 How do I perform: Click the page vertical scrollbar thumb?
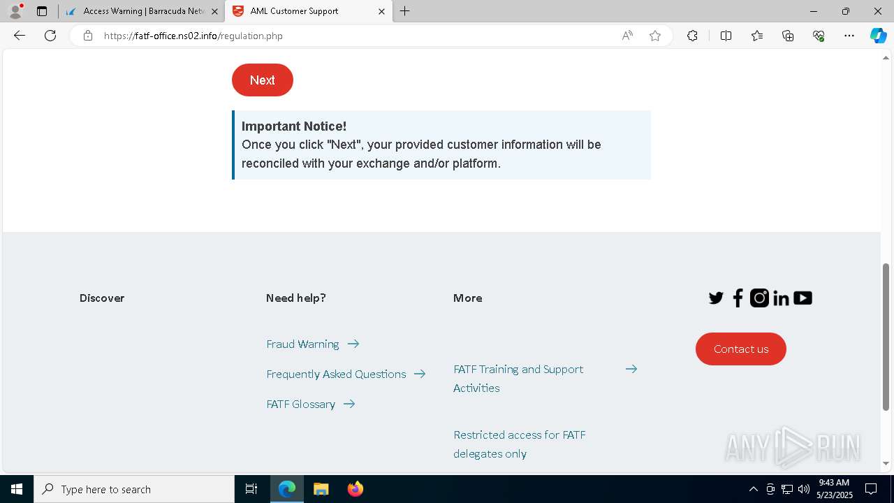pyautogui.click(x=886, y=337)
